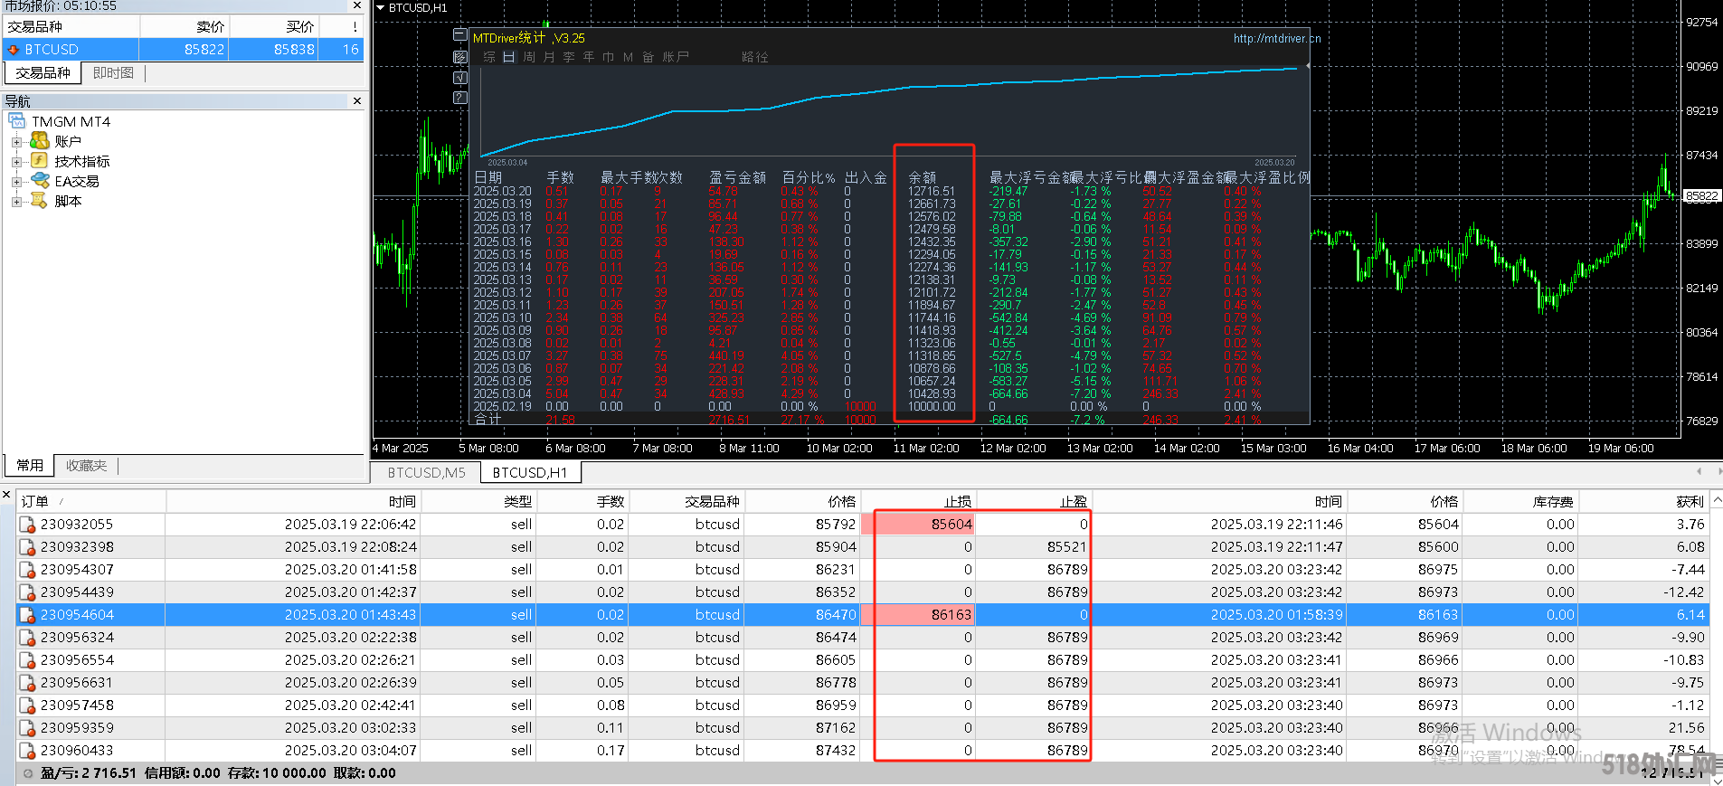Click the 技术指标 indicators icon
1723x786 pixels.
pos(40,161)
